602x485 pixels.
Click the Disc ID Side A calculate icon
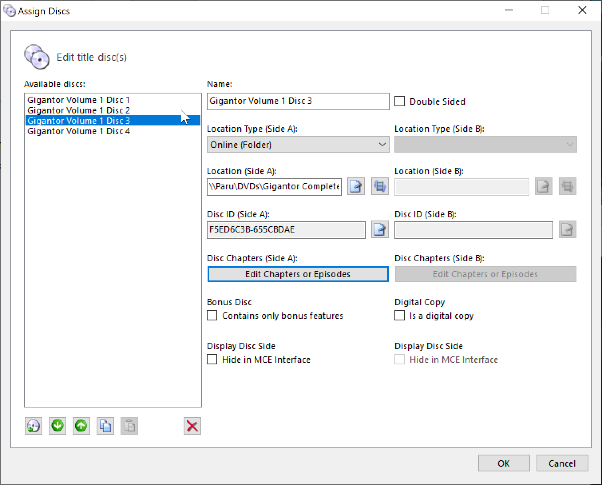tap(380, 229)
